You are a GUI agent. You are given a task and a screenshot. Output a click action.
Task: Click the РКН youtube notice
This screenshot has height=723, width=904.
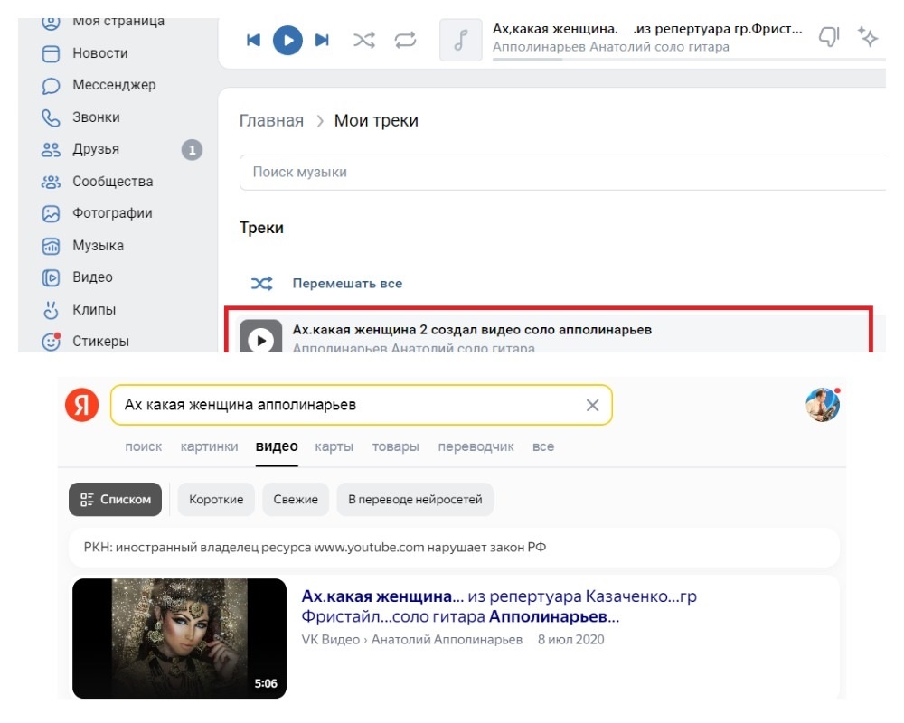pyautogui.click(x=454, y=547)
